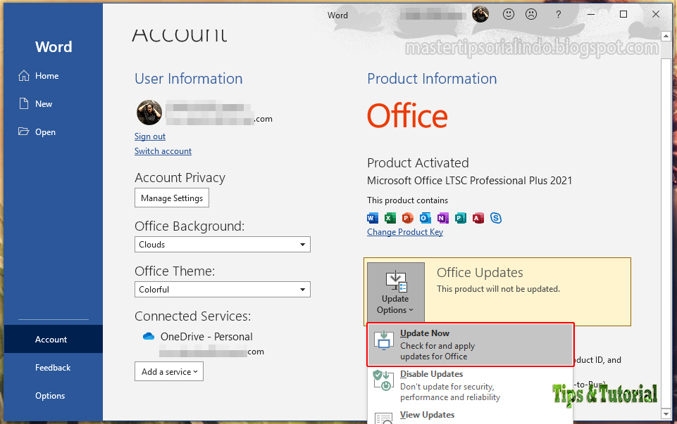Viewport: 677px width, 424px height.
Task: Expand the Office Theme Colorful dropdown
Action: click(223, 290)
